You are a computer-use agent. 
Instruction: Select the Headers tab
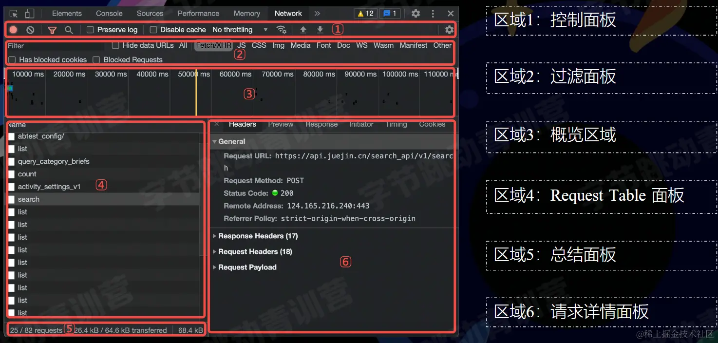243,124
